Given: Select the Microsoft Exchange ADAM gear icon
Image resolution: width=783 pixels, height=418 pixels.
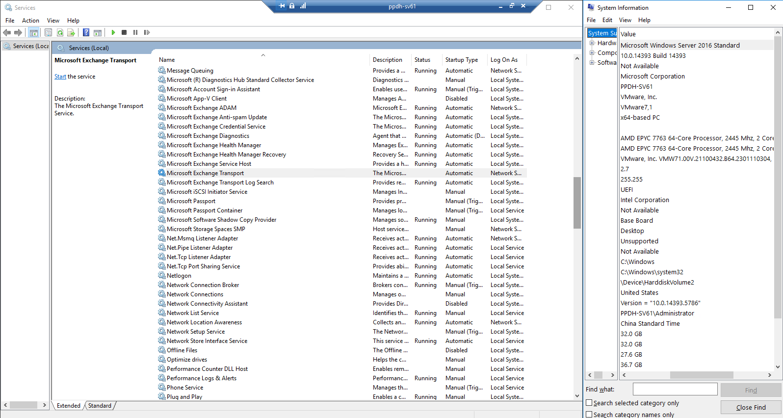Looking at the screenshot, I should click(161, 107).
